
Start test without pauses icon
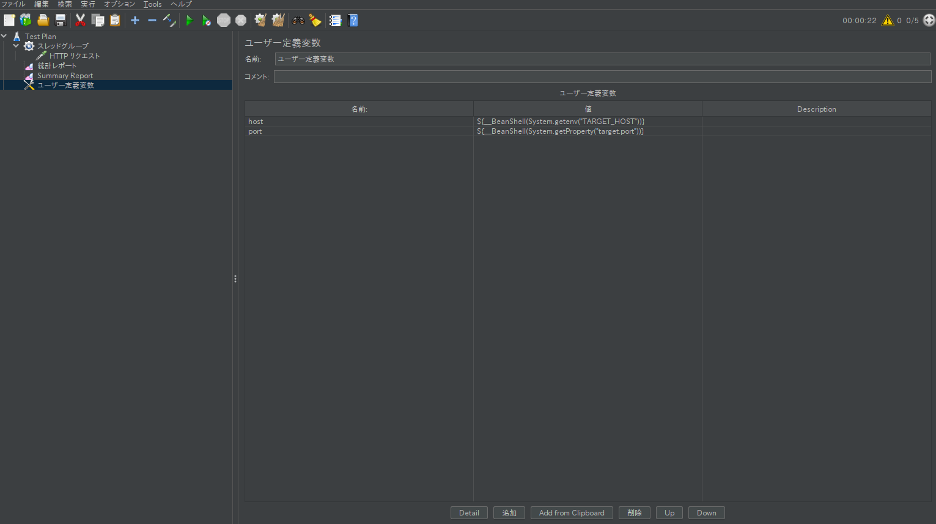[207, 20]
